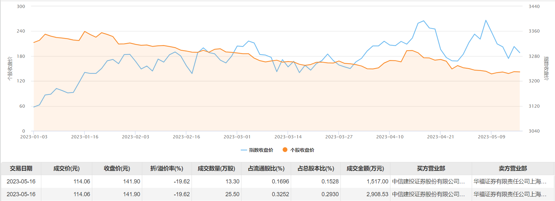Click the 2023-02-03 x-axis date label
Screen dimensions: 555x201
click(x=135, y=137)
